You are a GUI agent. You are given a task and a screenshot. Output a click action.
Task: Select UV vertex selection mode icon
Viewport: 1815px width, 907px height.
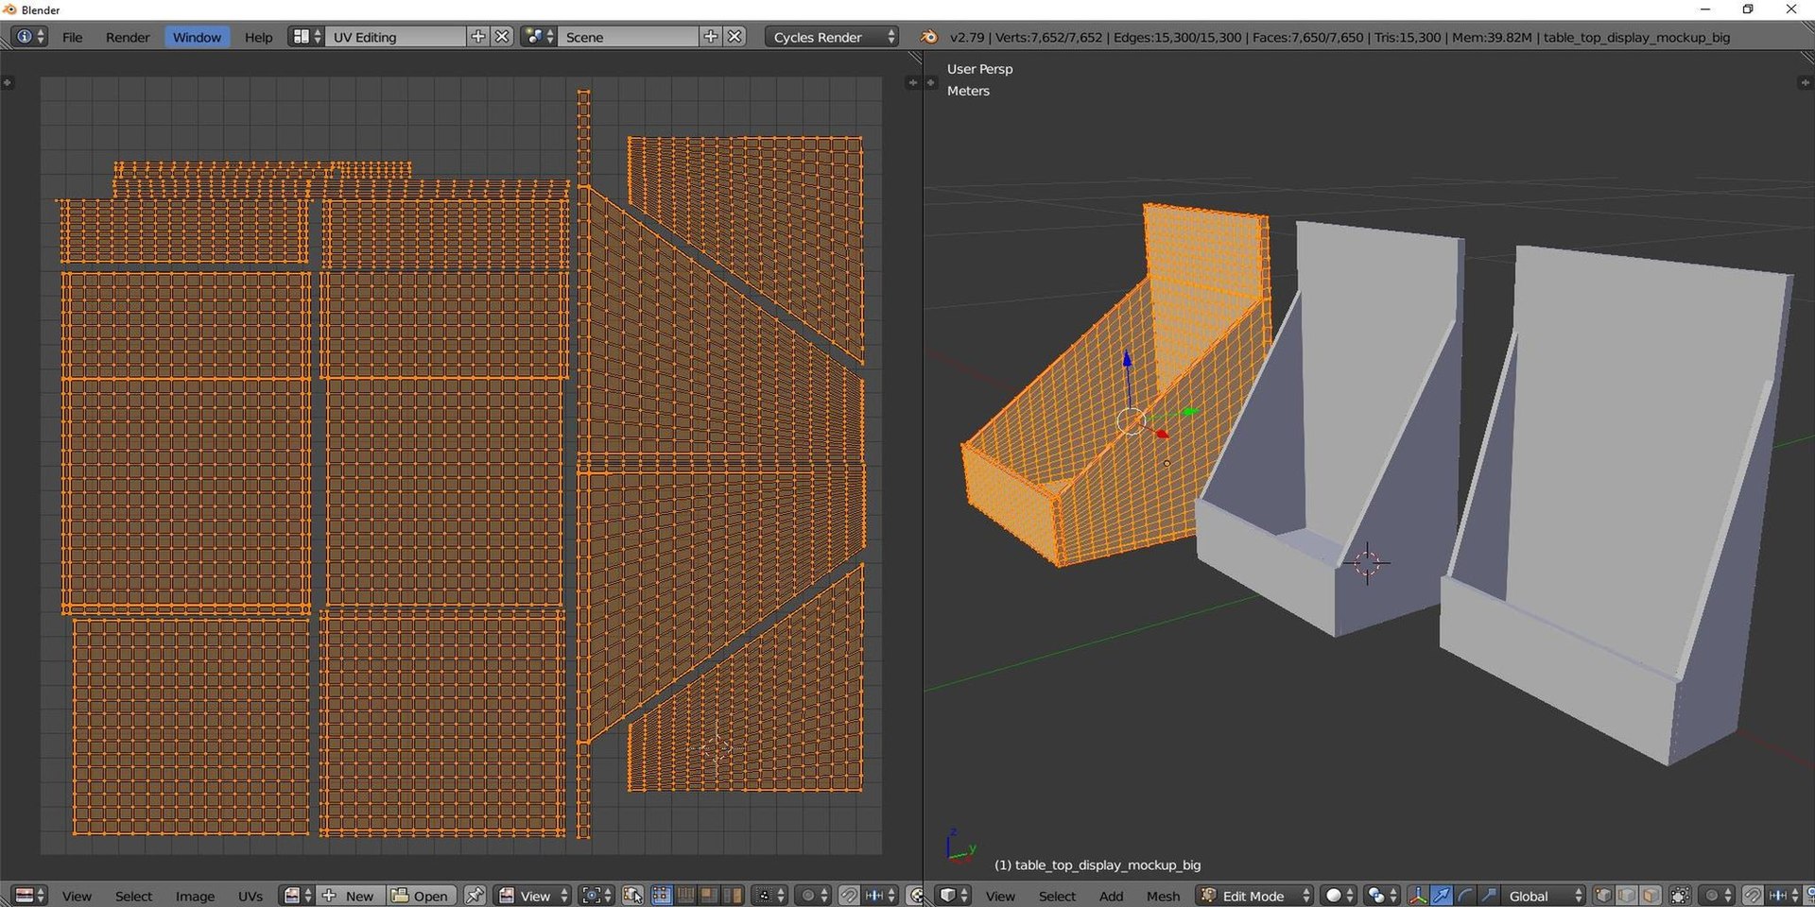[662, 896]
